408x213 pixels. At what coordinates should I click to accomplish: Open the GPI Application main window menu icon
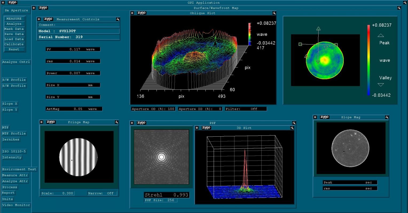(x=3, y=3)
